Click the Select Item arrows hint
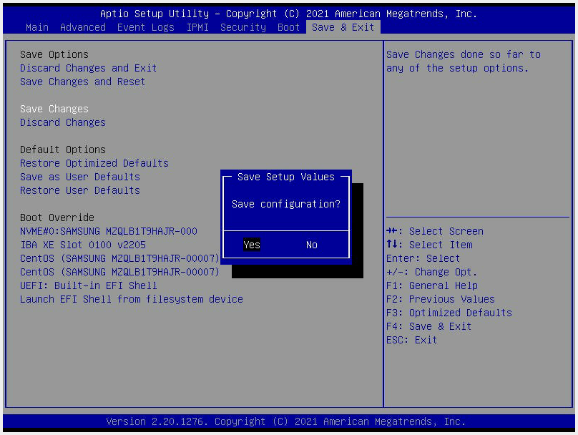Viewport: 578px width, 435px height. coord(429,245)
